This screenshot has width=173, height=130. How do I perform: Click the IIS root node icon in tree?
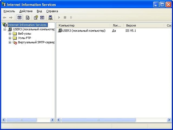point(5,25)
